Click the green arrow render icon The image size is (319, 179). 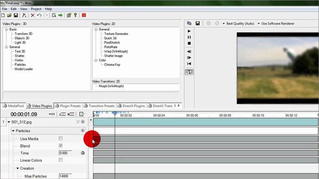60,15
